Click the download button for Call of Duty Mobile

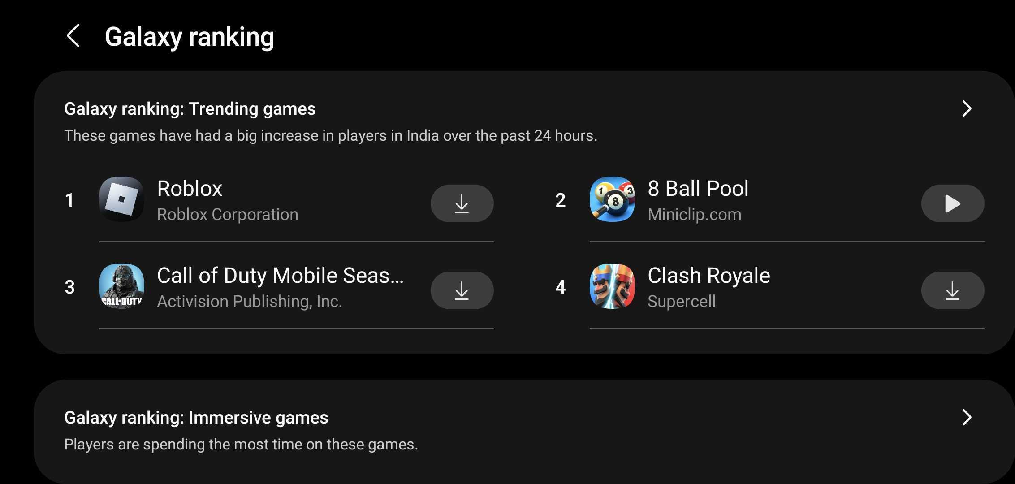click(x=462, y=290)
